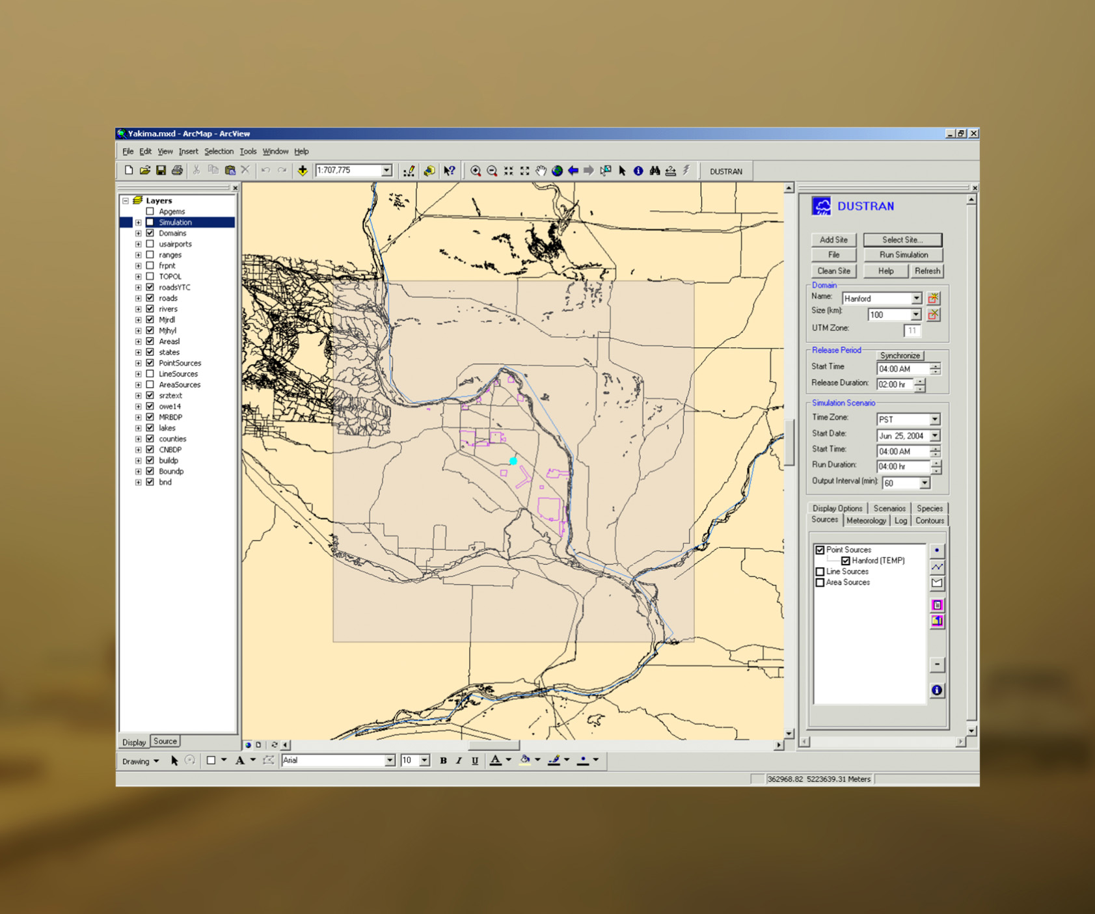1095x914 pixels.
Task: Open the Output Interval dropdown
Action: click(x=925, y=483)
